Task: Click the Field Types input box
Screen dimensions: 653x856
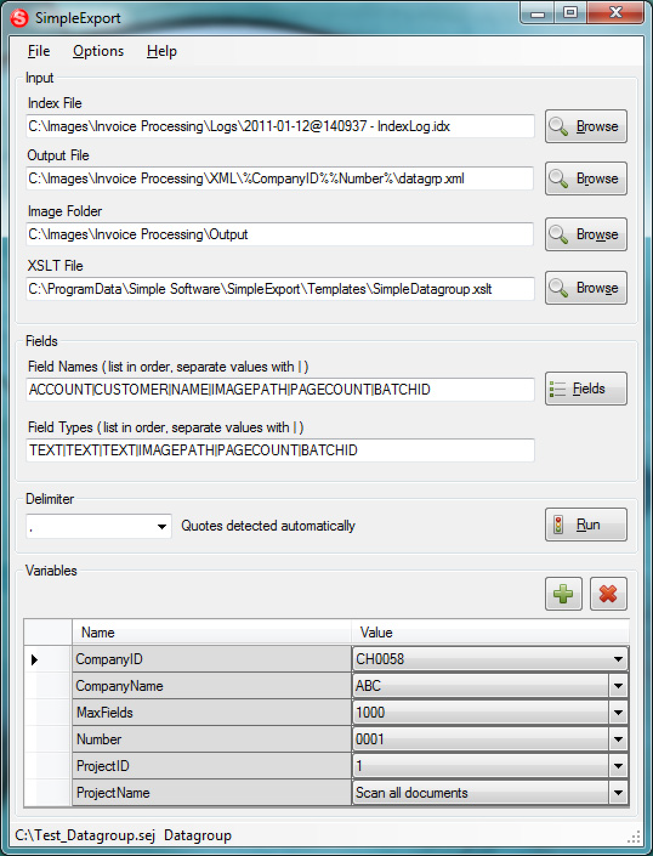Action: pos(280,450)
